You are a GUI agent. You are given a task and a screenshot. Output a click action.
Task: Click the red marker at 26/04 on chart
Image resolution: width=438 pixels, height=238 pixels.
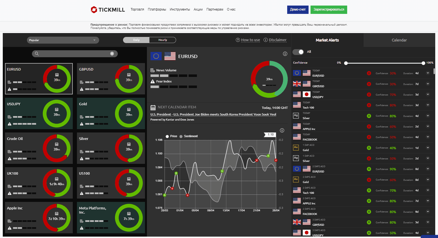point(276,160)
